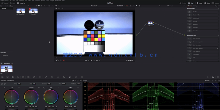Stop playback in viewer
220x110 pixels.
pyautogui.click(x=91, y=60)
